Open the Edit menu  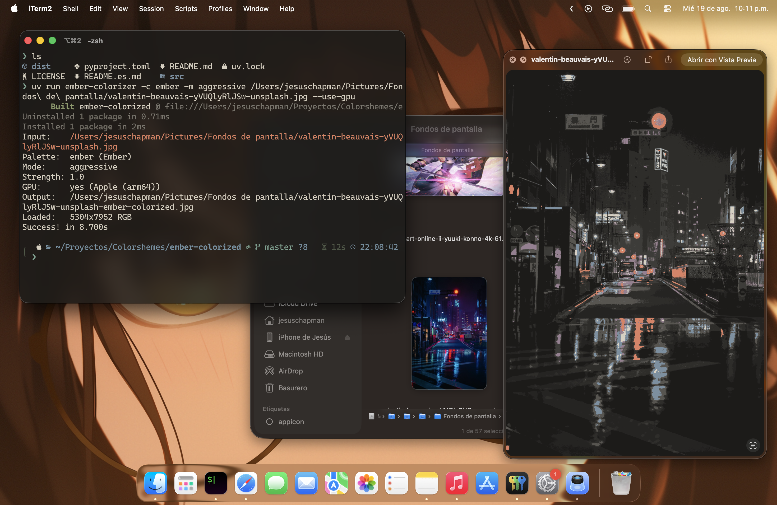pyautogui.click(x=95, y=9)
